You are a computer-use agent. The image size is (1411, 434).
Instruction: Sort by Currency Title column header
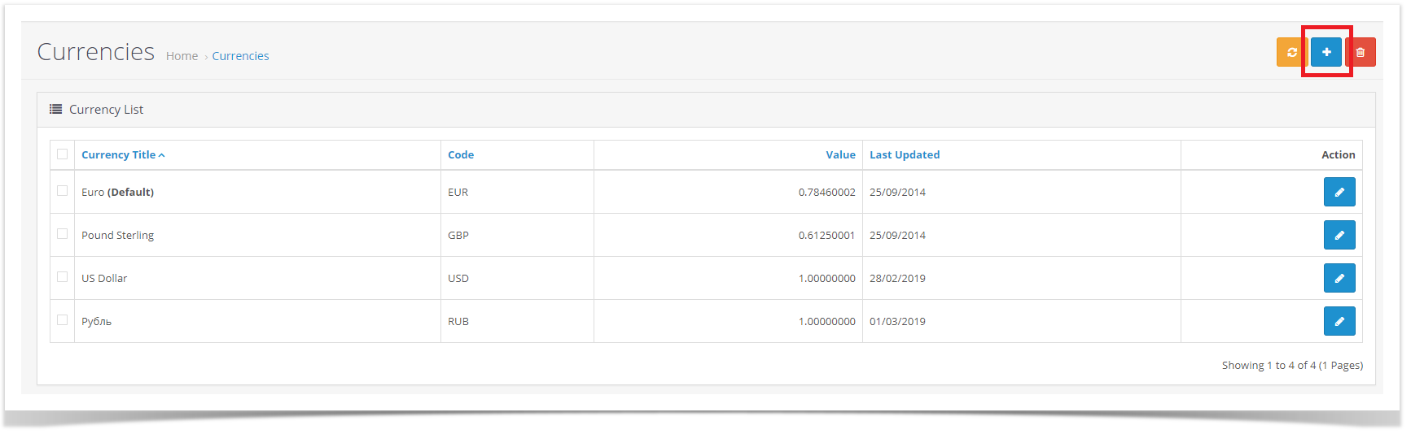click(119, 154)
